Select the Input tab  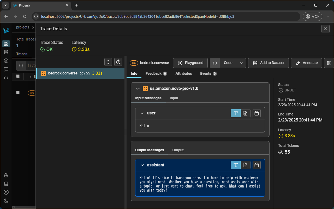coord(174,98)
